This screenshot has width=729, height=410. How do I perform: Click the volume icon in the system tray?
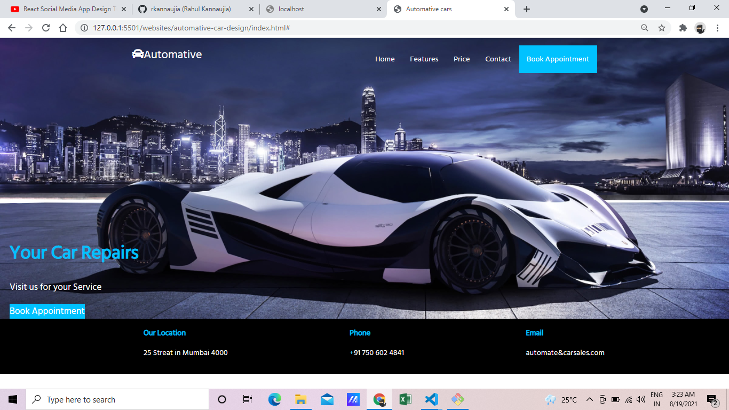[x=640, y=399]
